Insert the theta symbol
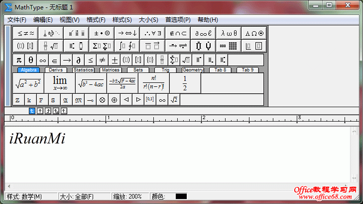363x204 pixels. [31, 60]
